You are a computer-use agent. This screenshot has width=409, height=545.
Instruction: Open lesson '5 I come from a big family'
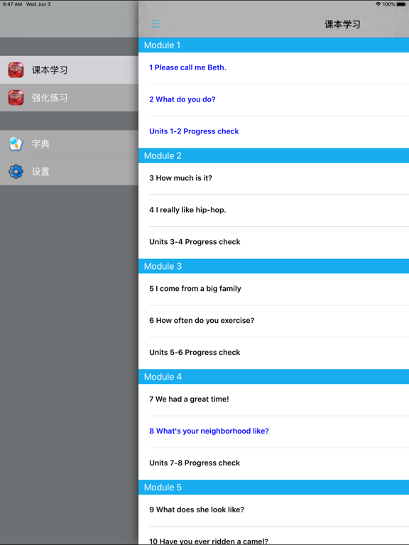pos(273,290)
